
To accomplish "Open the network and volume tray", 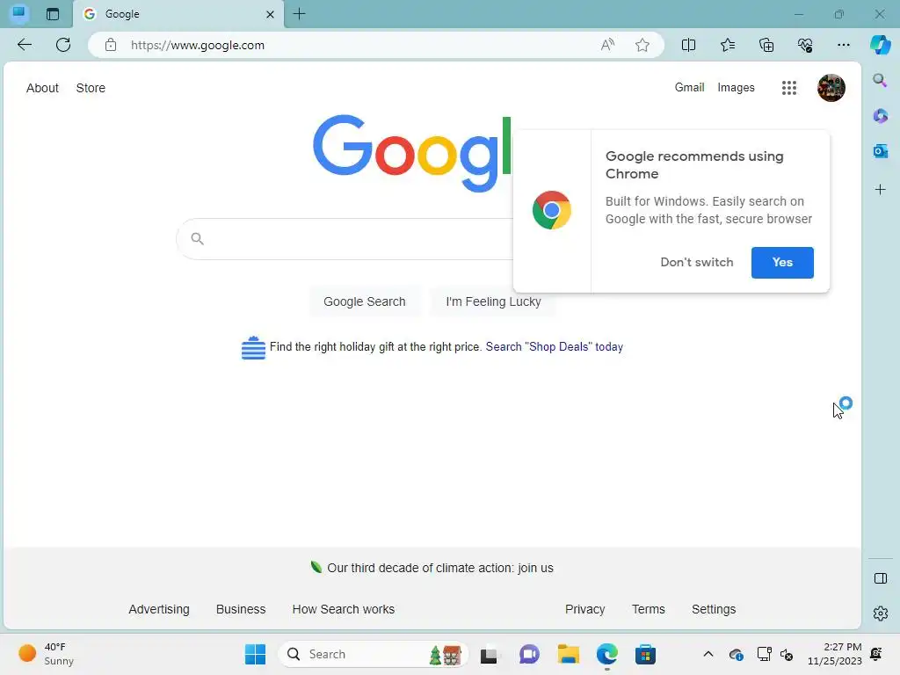I will click(775, 654).
